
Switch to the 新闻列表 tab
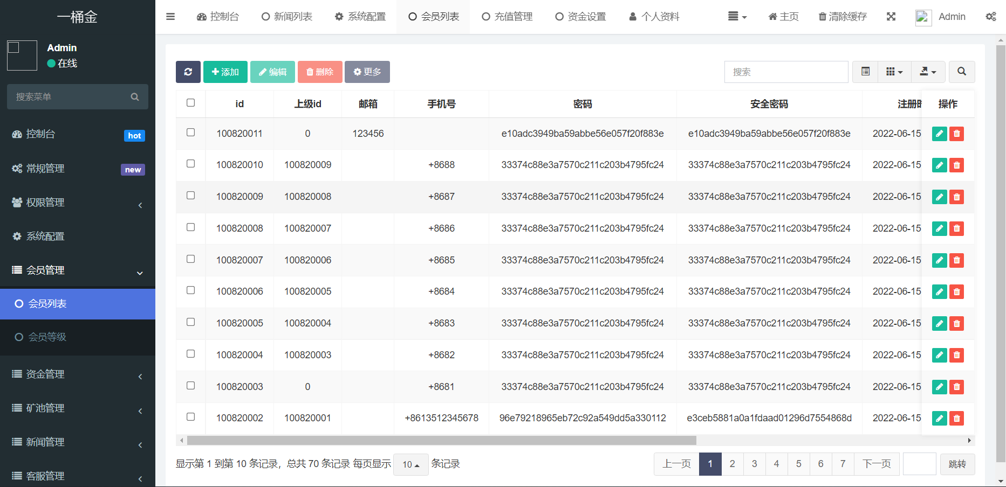[x=287, y=17]
